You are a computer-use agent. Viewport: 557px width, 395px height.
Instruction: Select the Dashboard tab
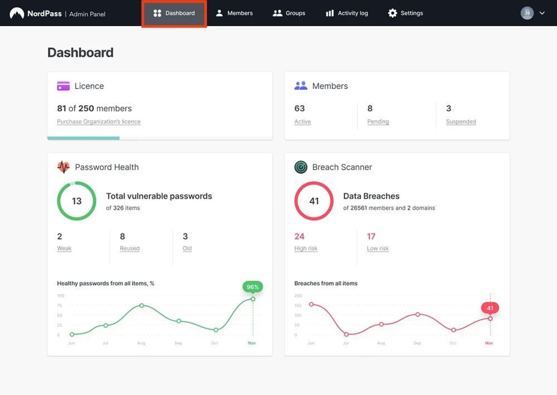point(174,13)
